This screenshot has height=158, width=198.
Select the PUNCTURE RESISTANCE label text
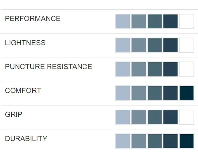pos(49,67)
